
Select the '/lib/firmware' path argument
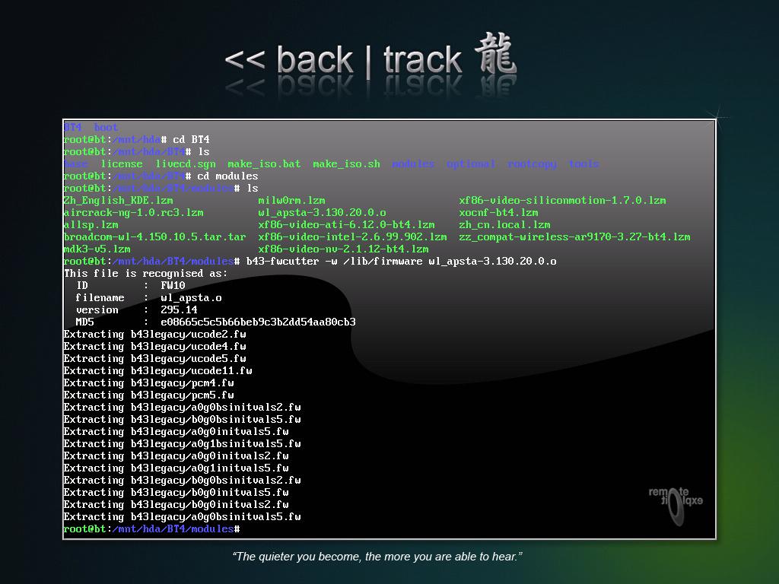(383, 262)
